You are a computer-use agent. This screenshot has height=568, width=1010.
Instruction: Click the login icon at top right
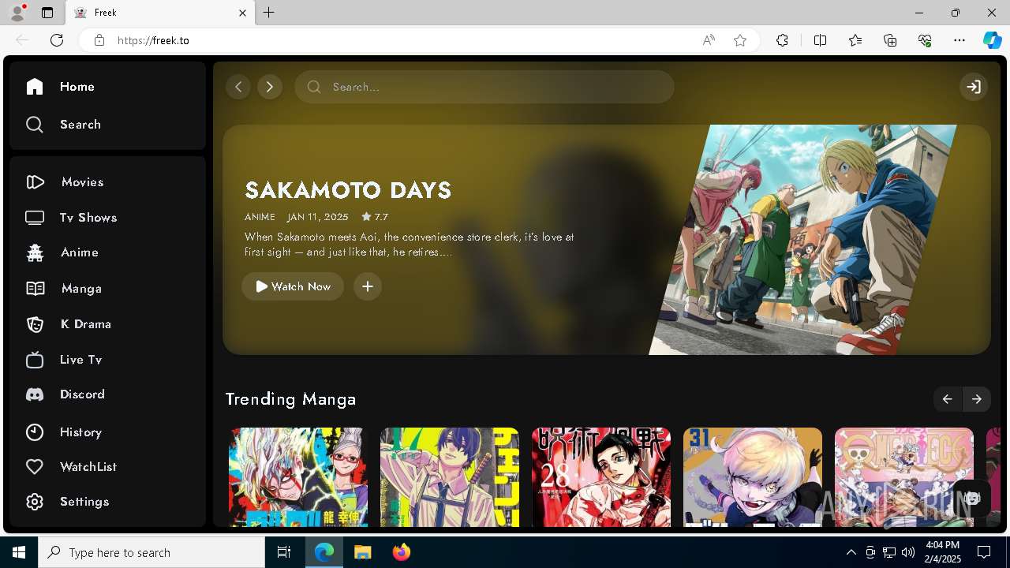[974, 87]
